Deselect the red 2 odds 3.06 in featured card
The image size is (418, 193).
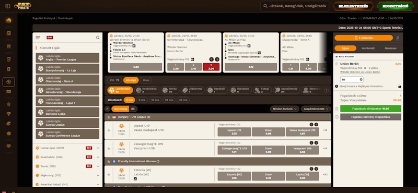tap(211, 67)
